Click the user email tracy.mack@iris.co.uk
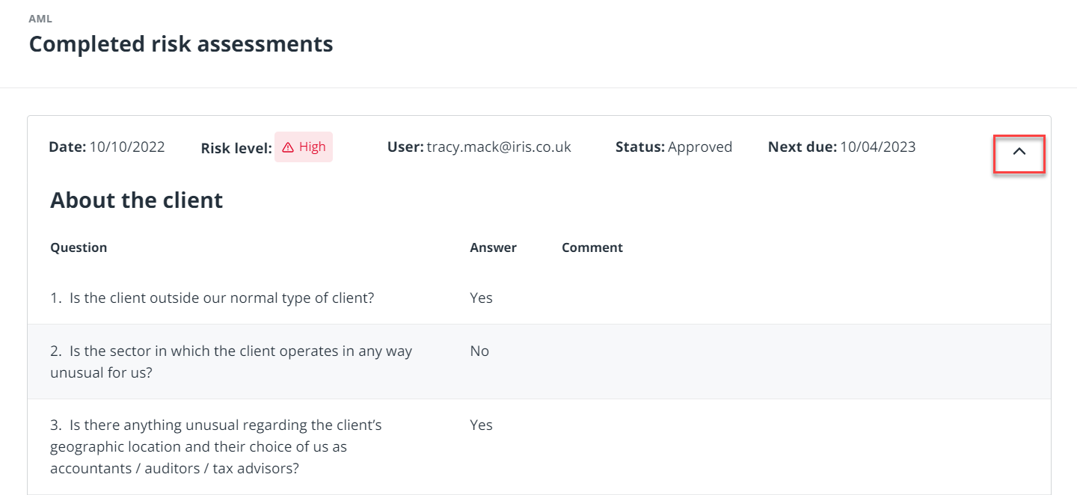Screen dimensions: 1077x495 click(x=499, y=147)
